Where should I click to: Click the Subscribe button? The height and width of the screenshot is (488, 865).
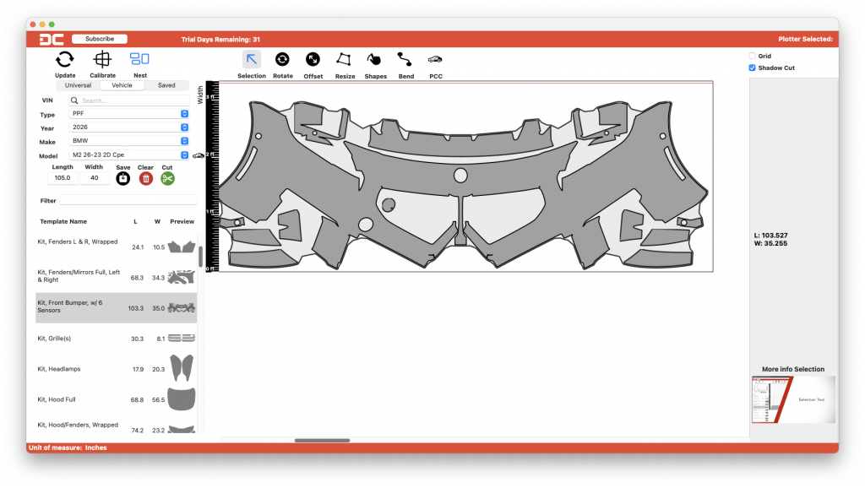(x=100, y=39)
